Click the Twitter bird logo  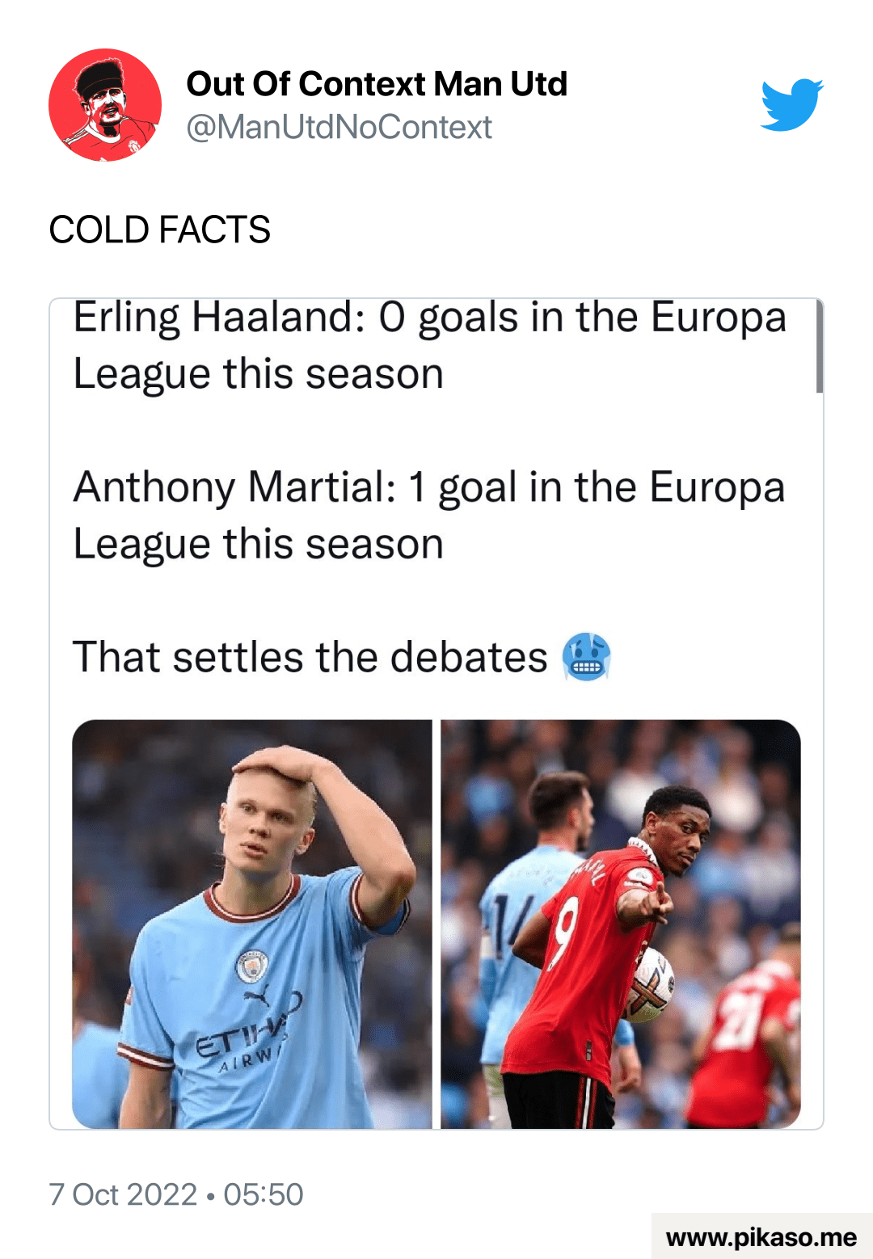pos(791,105)
